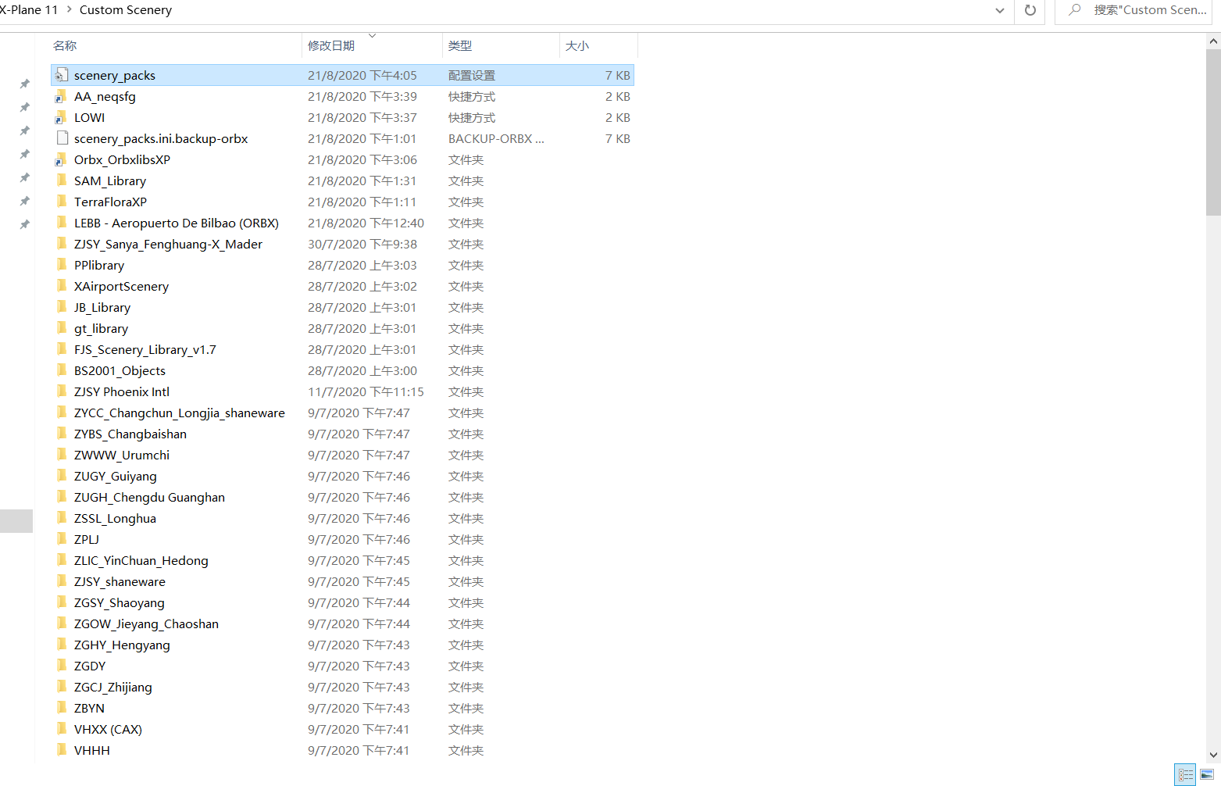Click the ZGDY folder icon
Screen dimensions: 1221x786
(x=62, y=666)
